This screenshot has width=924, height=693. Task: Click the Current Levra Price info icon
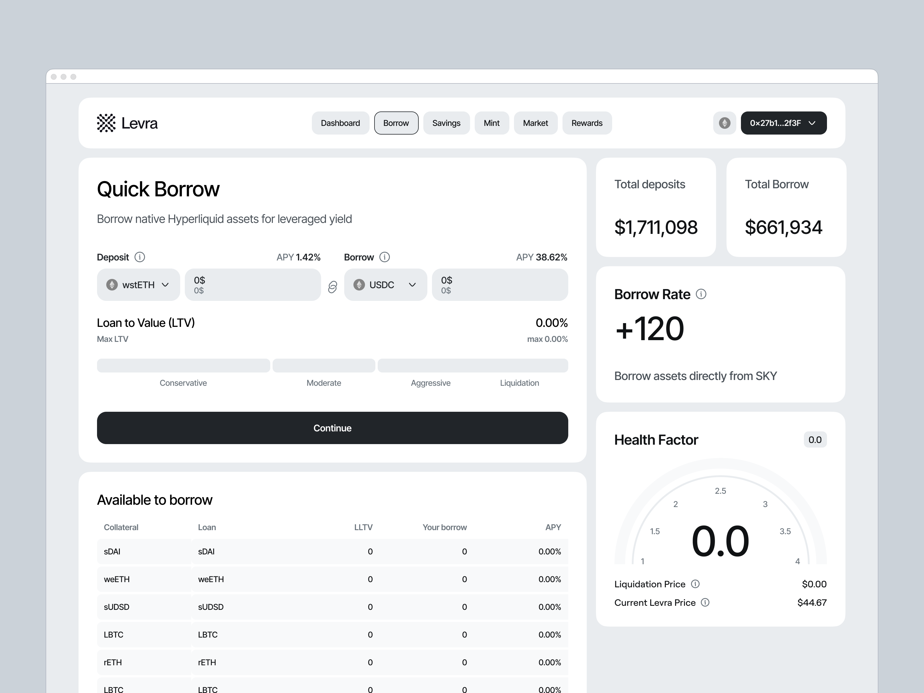pos(705,602)
